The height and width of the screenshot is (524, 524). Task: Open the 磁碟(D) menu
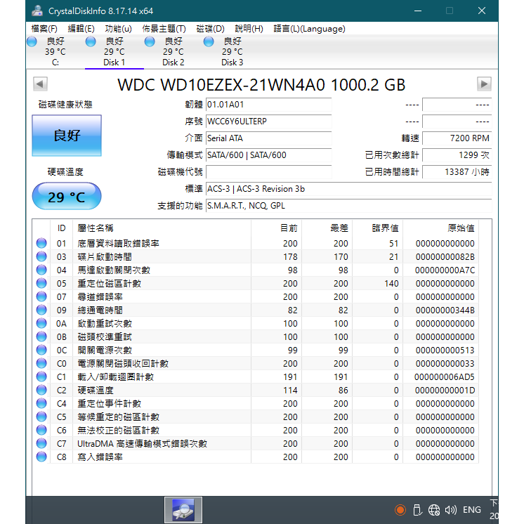pyautogui.click(x=210, y=29)
